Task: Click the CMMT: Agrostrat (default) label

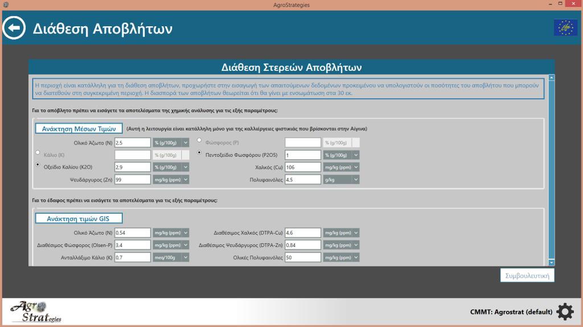Action: point(511,312)
